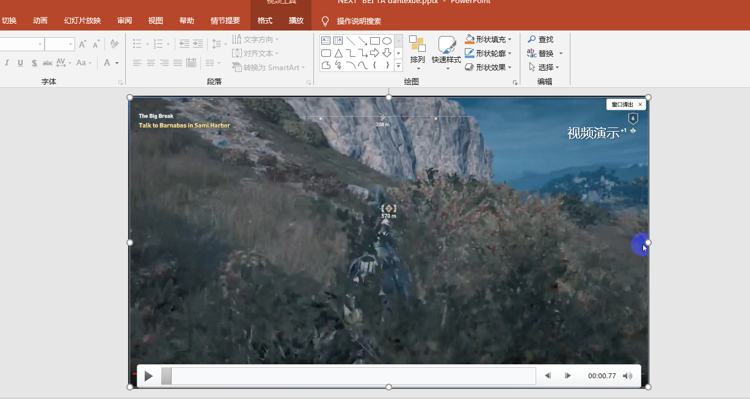Play the video on the slide
The image size is (750, 399).
click(x=148, y=376)
